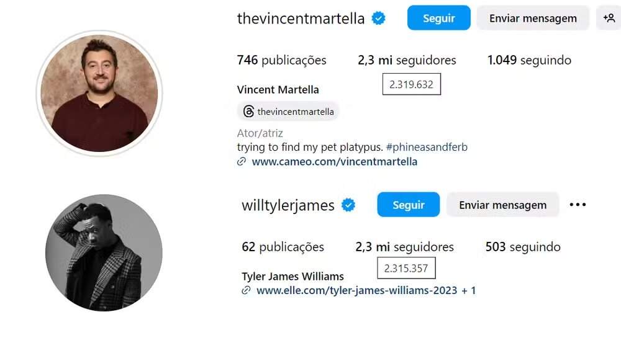Click link icon beside the cameo.com URL

point(242,161)
